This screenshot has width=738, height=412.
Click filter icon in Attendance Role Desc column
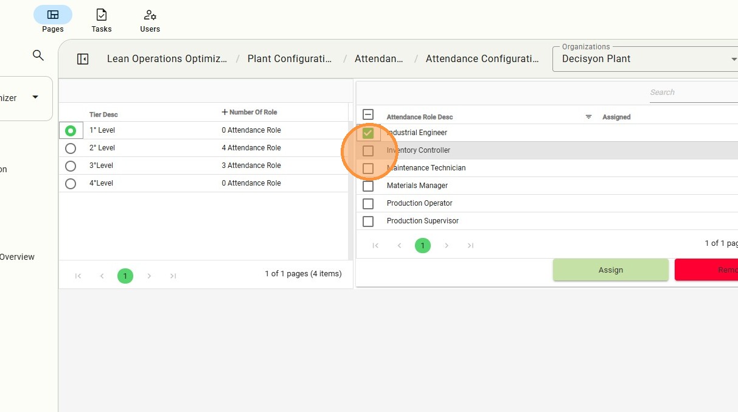point(588,117)
